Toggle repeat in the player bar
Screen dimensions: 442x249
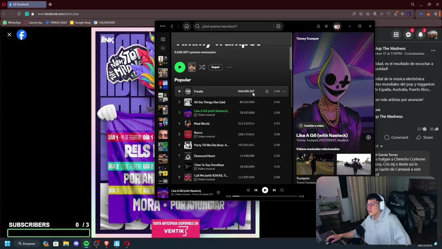click(282, 190)
